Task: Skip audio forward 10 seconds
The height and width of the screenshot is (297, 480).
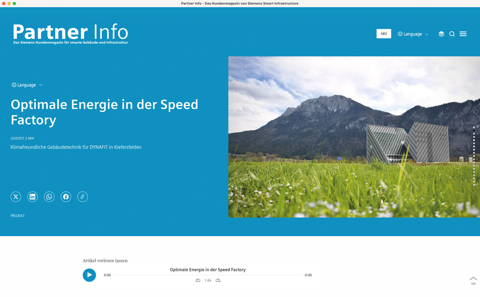Action: point(218,281)
